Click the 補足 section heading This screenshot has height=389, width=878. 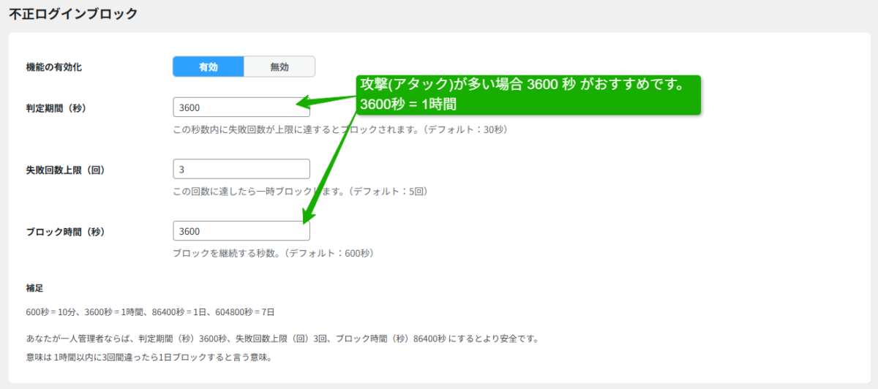click(34, 288)
